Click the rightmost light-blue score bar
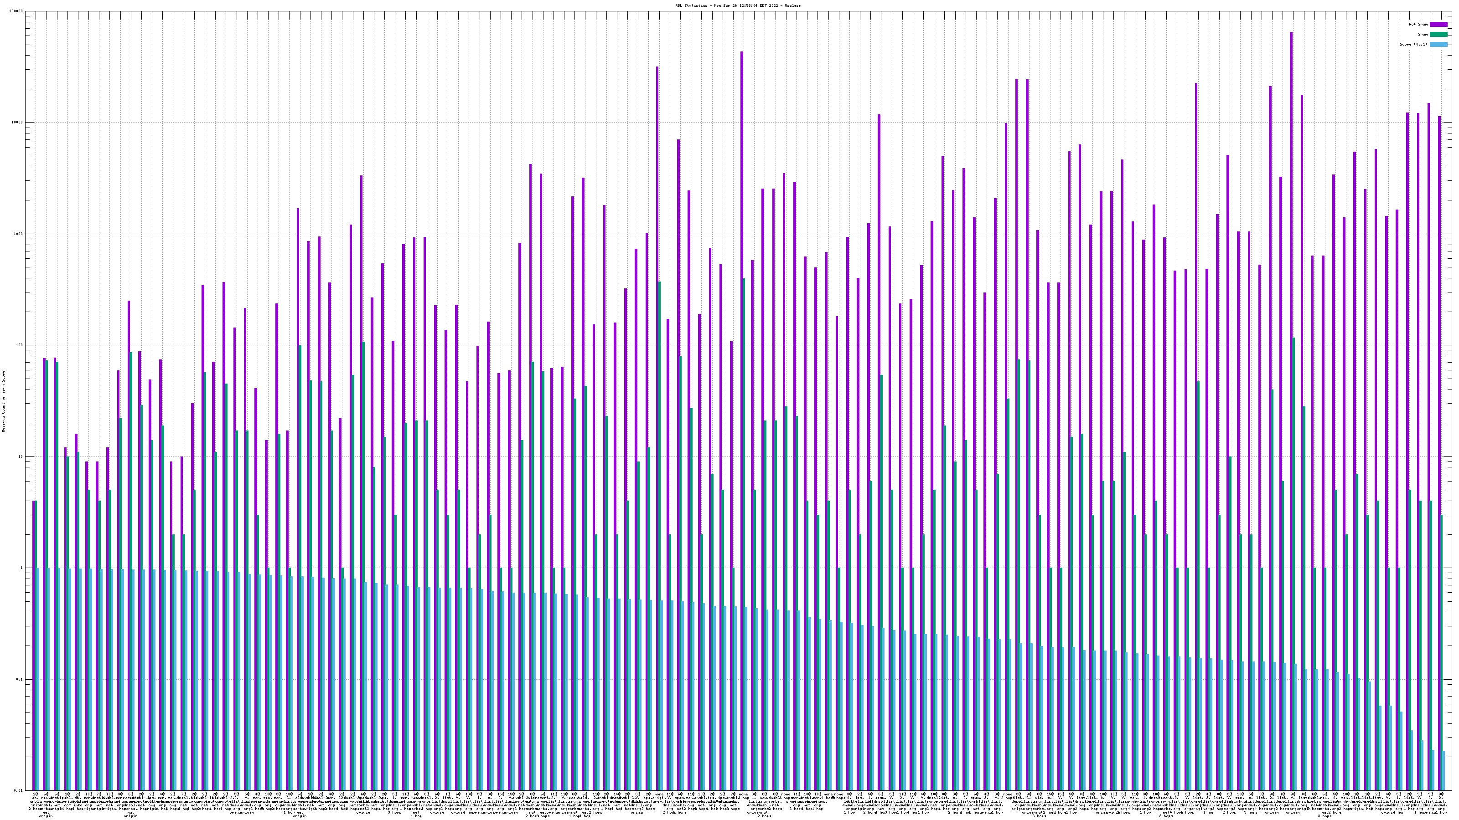Image resolution: width=1459 pixels, height=820 pixels. 1443,770
